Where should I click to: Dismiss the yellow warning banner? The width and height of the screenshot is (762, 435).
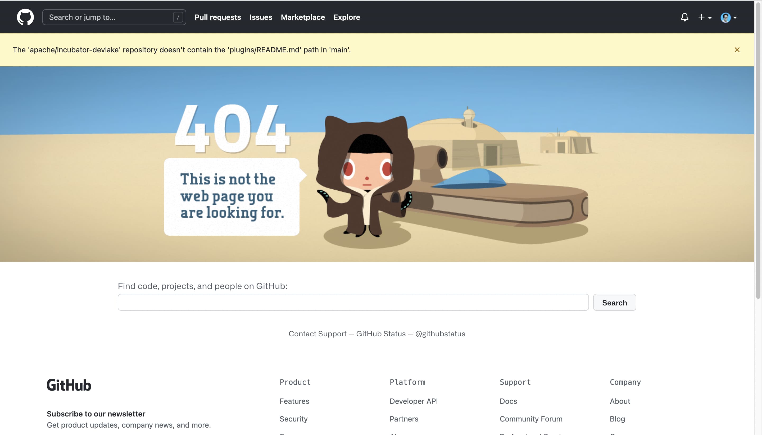pos(737,49)
